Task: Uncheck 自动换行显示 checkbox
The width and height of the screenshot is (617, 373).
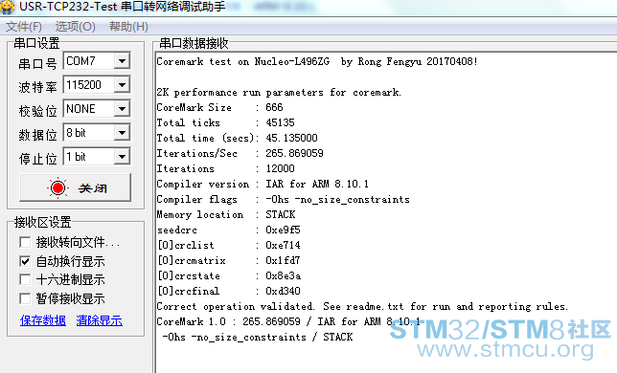Action: click(25, 261)
